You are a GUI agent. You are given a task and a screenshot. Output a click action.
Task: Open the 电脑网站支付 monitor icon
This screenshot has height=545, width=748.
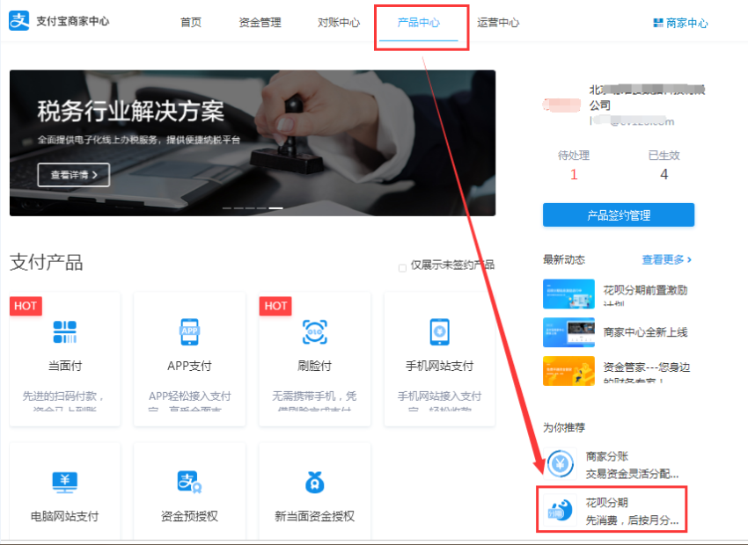(x=65, y=482)
